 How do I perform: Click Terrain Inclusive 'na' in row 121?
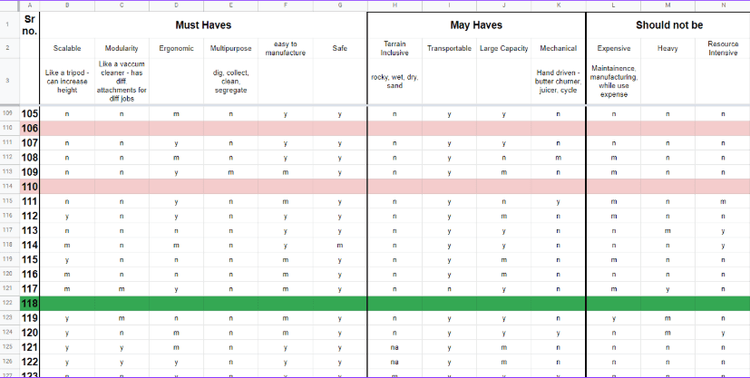pos(394,347)
